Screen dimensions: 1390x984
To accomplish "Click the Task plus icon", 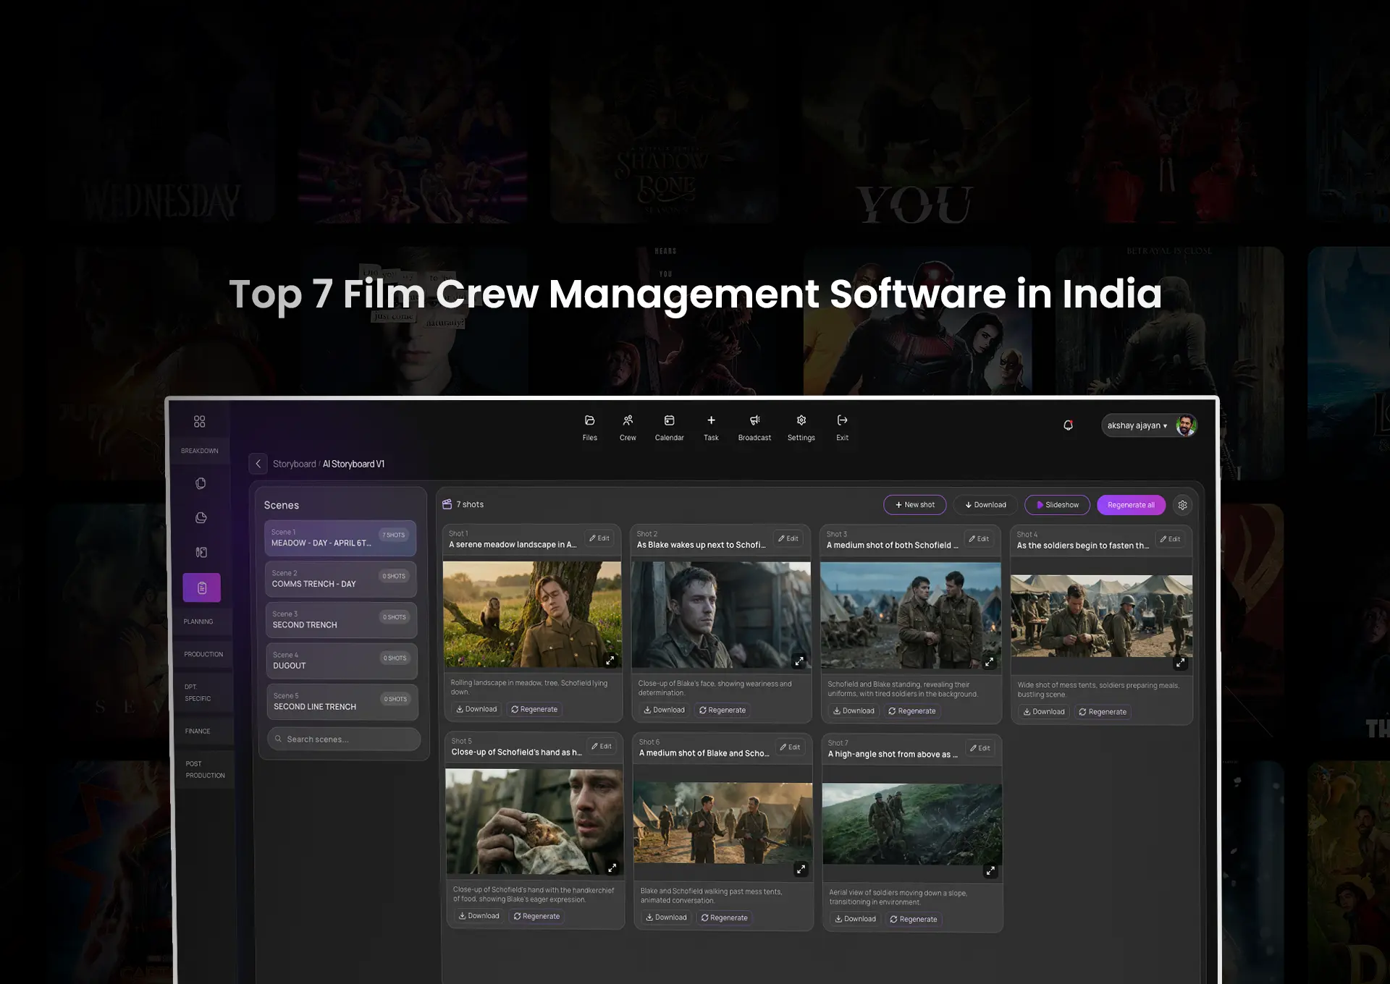I will point(711,420).
